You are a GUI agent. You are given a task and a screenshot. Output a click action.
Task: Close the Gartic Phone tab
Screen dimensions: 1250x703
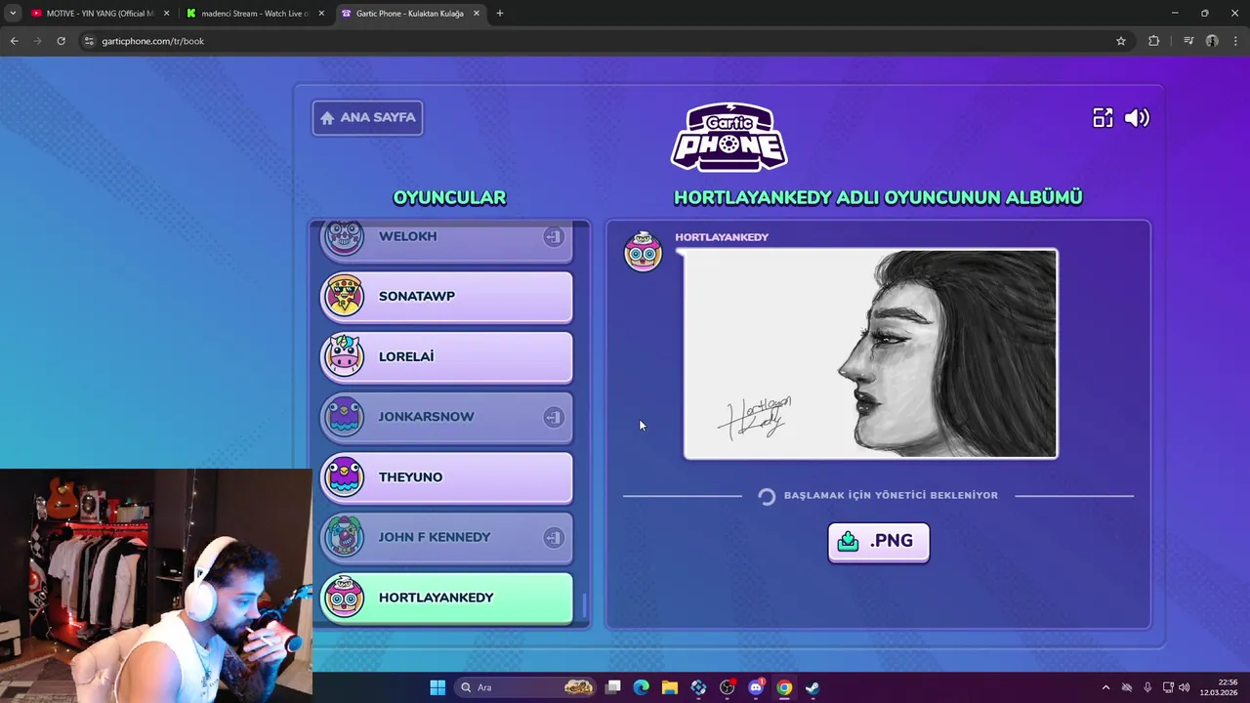tap(477, 14)
